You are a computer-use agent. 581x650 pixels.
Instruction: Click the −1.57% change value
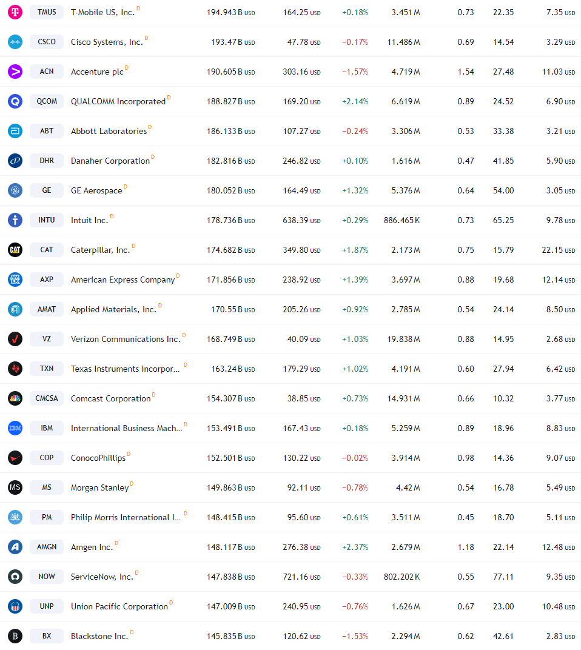pos(355,72)
